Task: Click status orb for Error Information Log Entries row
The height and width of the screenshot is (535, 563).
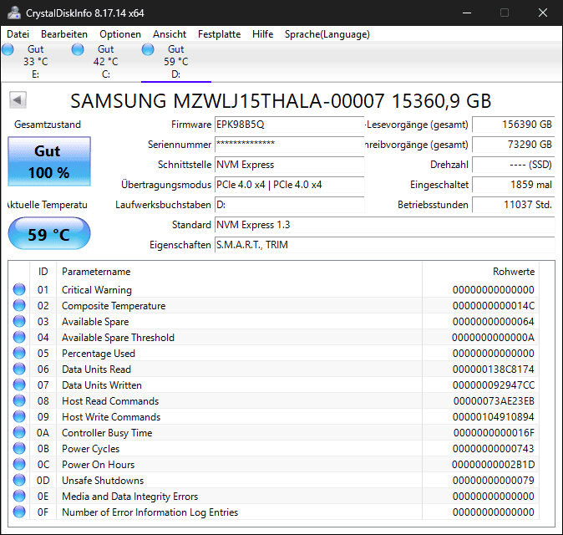Action: pyautogui.click(x=19, y=512)
